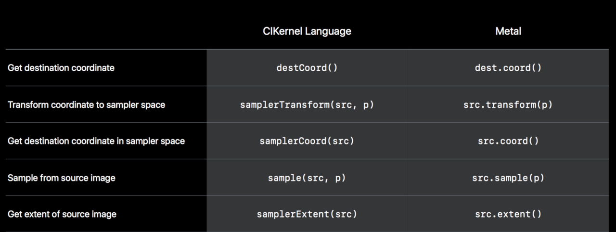
Task: Click Get destination coordinate in sampler space
Action: coord(96,141)
